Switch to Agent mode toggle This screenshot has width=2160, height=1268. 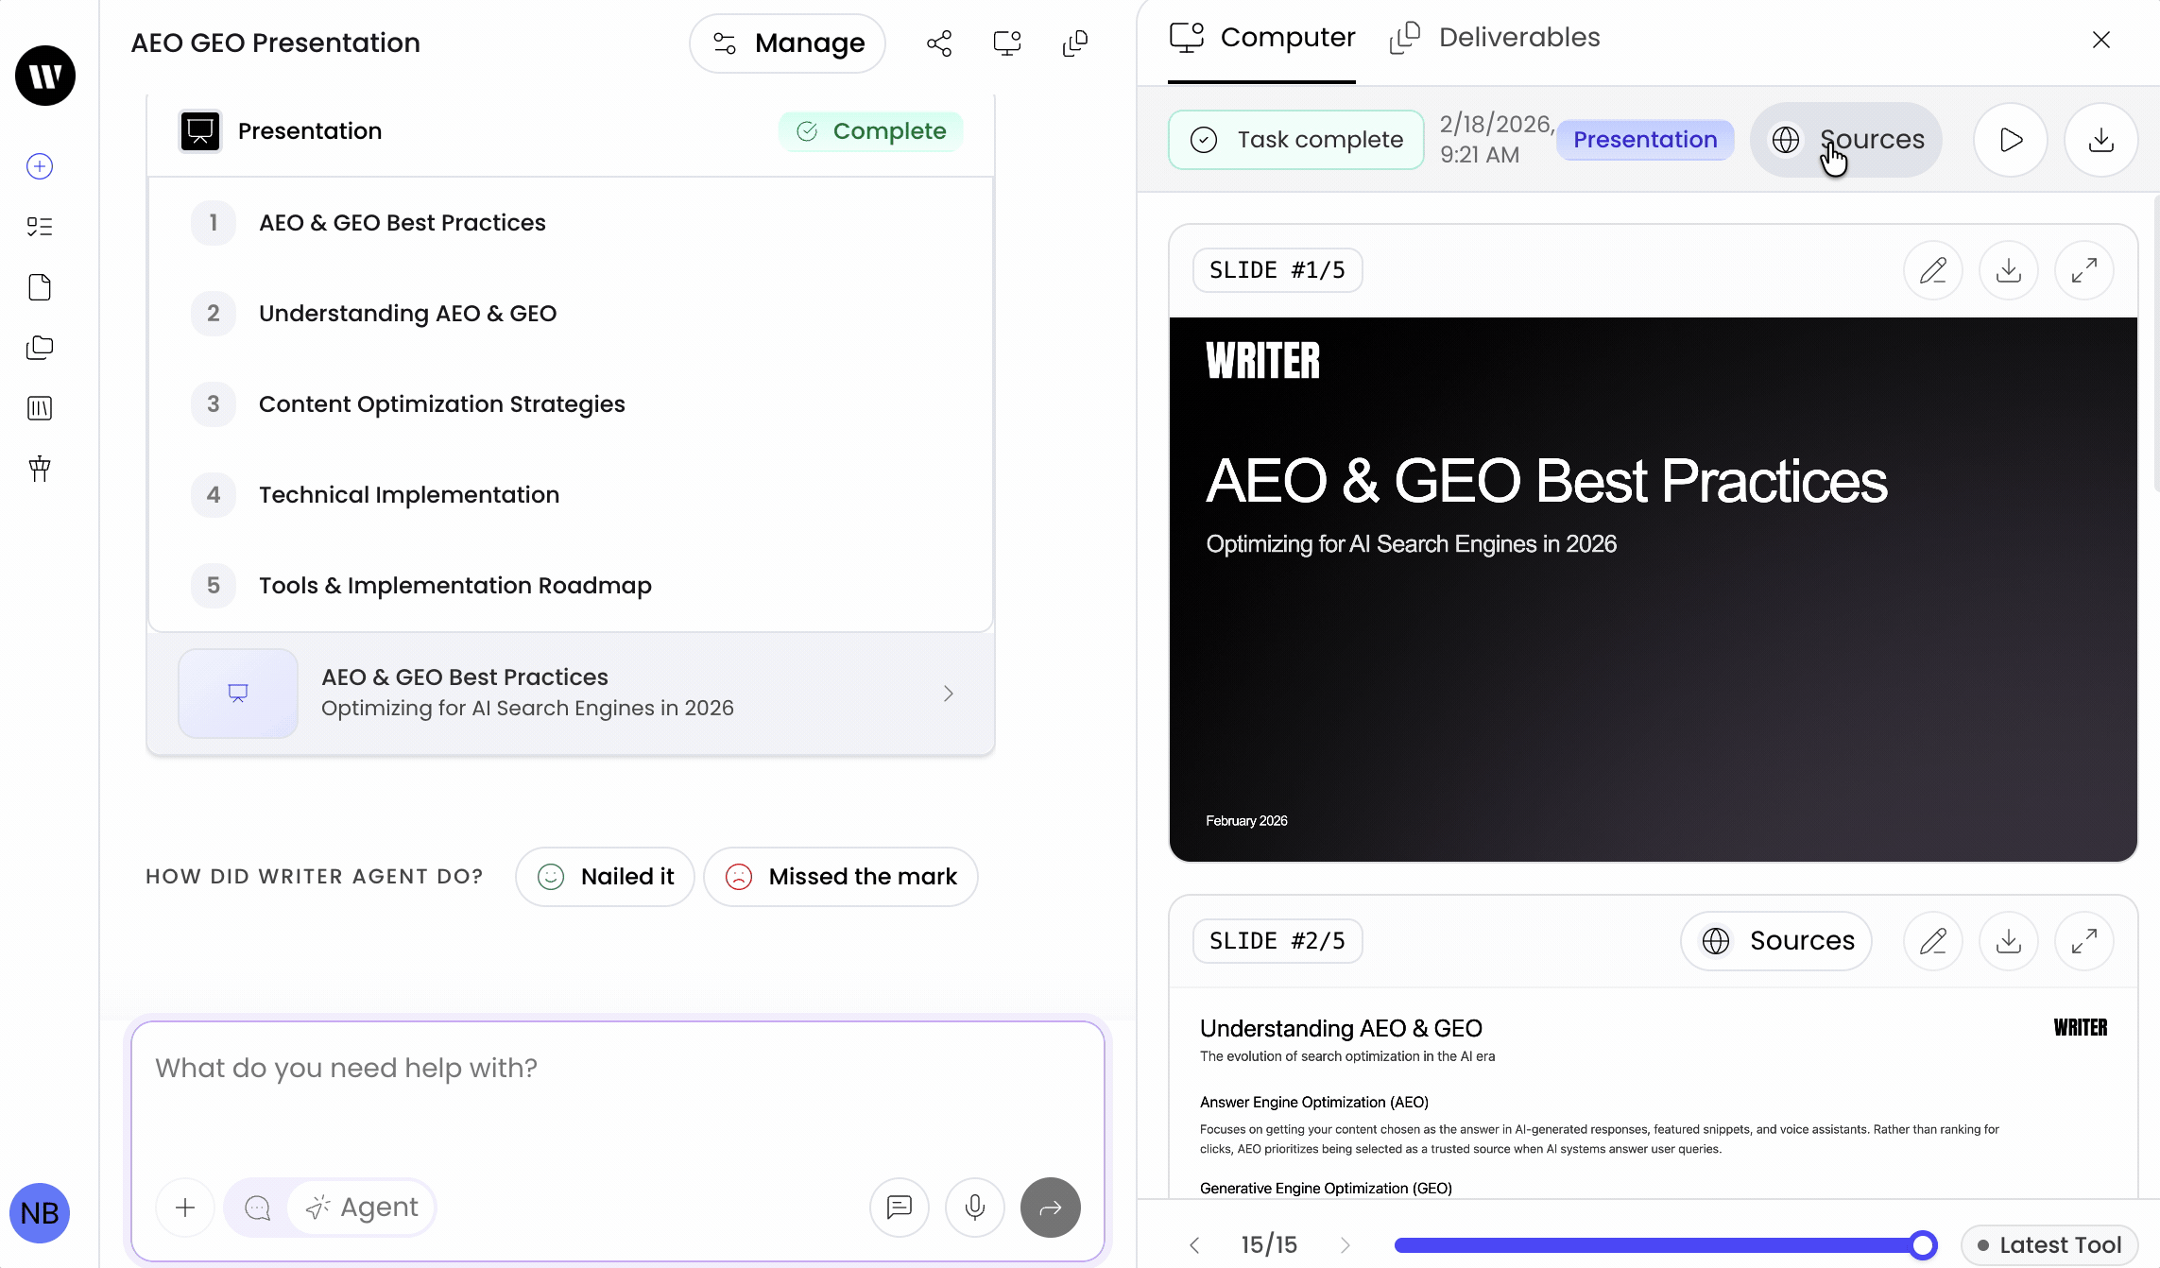[x=362, y=1207]
